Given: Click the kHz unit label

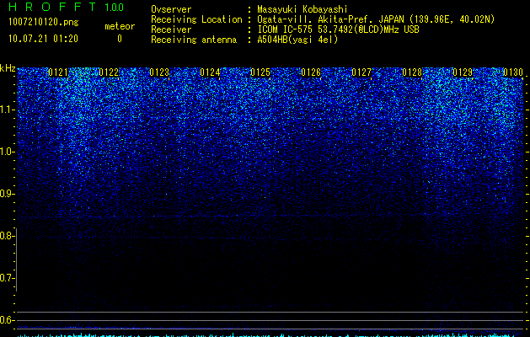Looking at the screenshot, I should click(8, 68).
